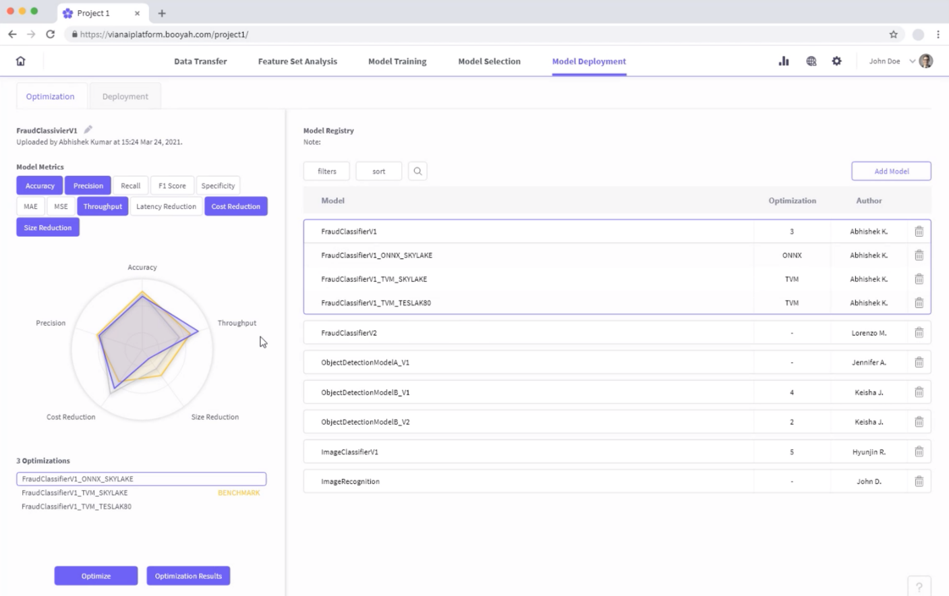Enable the Latency Reduction metric
Image resolution: width=949 pixels, height=596 pixels.
tap(166, 206)
